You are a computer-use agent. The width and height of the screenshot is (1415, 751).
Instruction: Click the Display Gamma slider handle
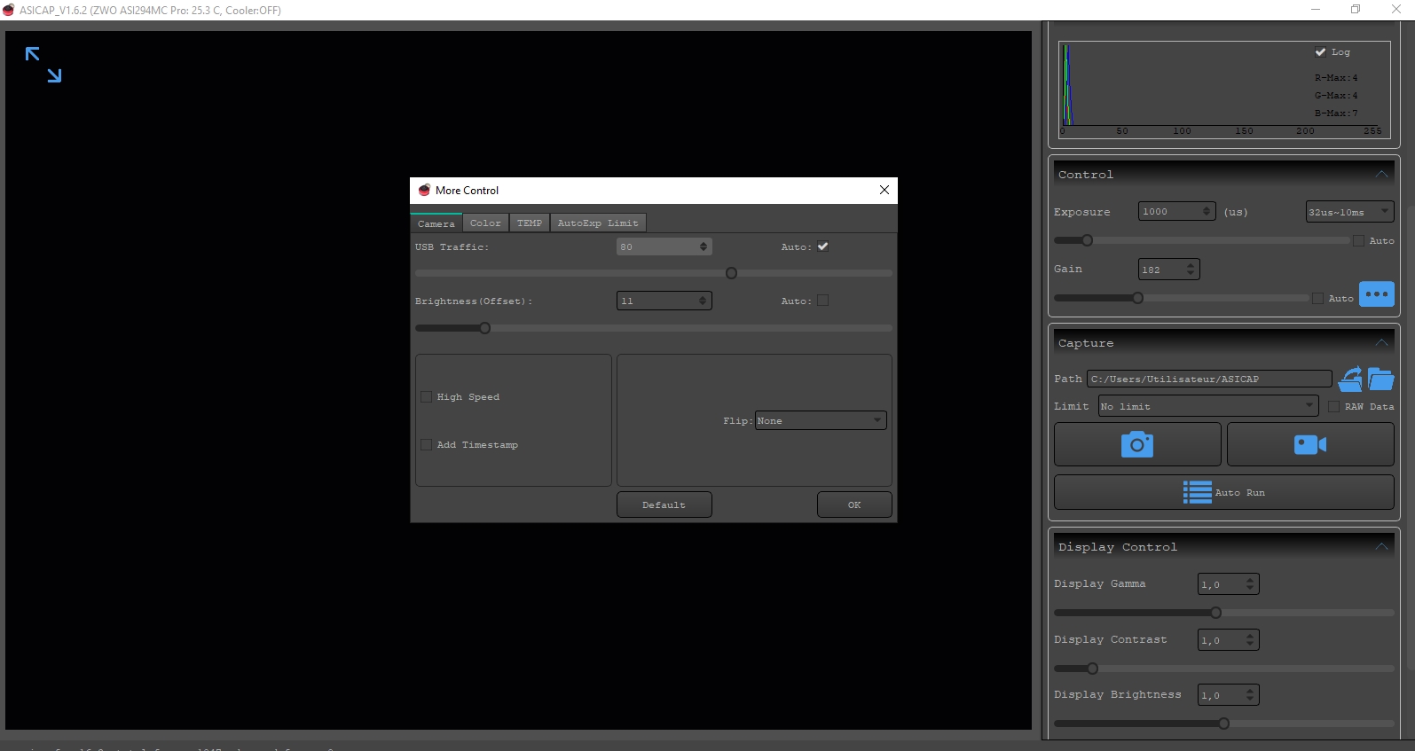[x=1216, y=613]
